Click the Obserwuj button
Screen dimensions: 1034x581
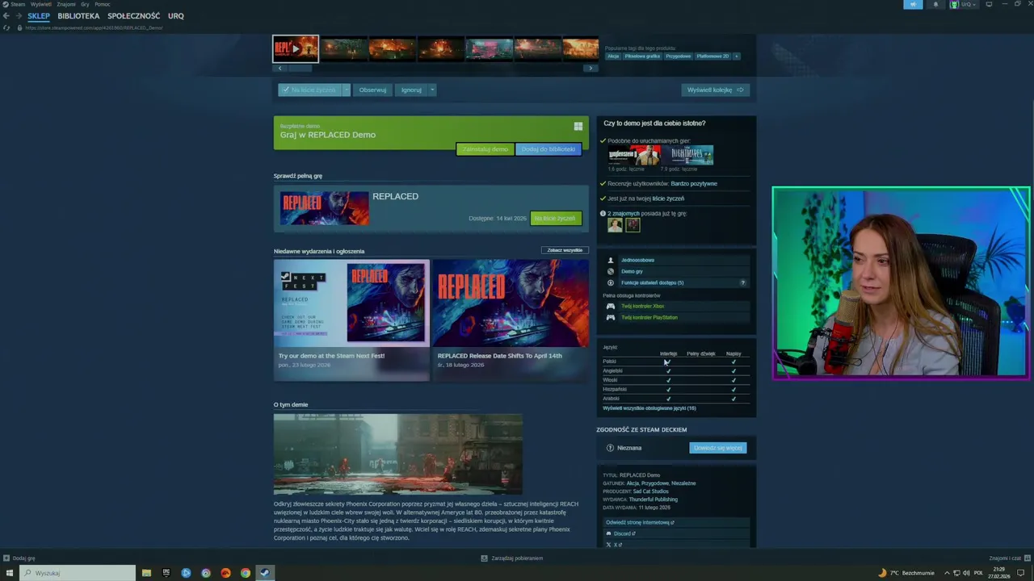click(x=372, y=90)
